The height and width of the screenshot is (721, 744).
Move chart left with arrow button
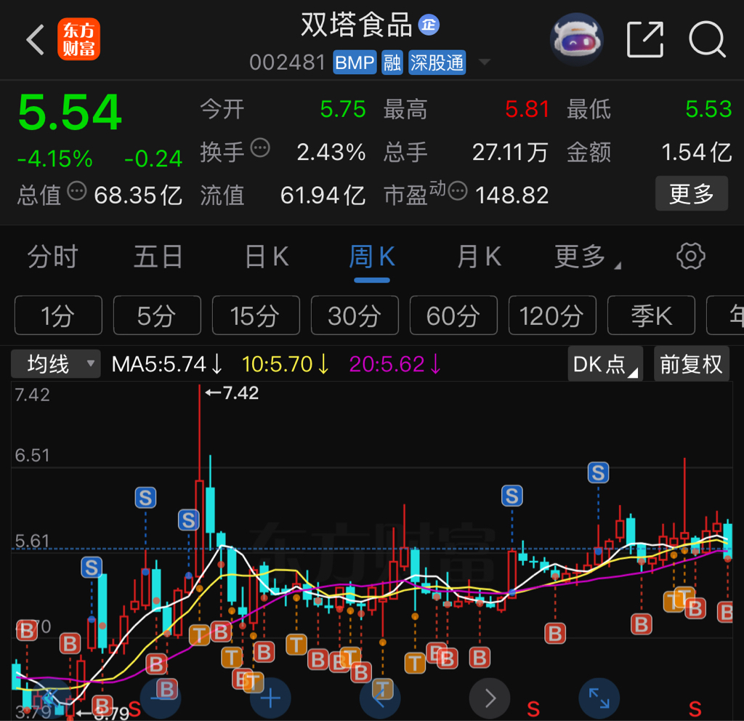click(x=380, y=698)
